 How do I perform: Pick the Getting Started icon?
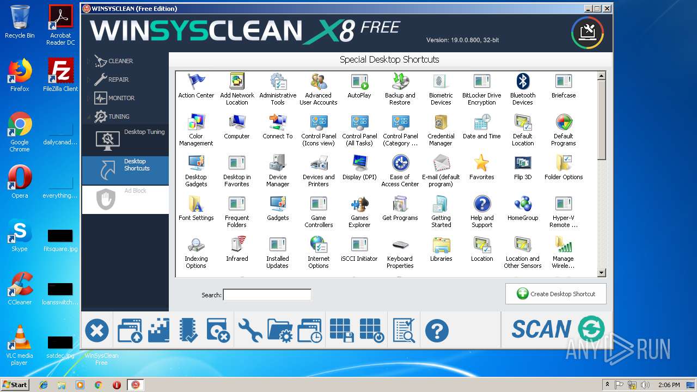pos(441,204)
